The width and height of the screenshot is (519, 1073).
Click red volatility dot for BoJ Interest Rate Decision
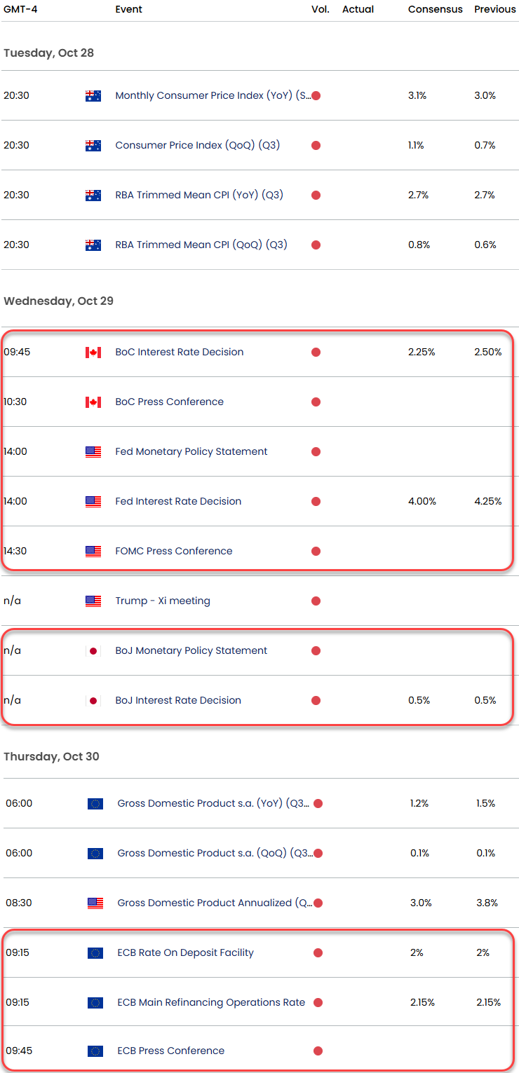[316, 701]
